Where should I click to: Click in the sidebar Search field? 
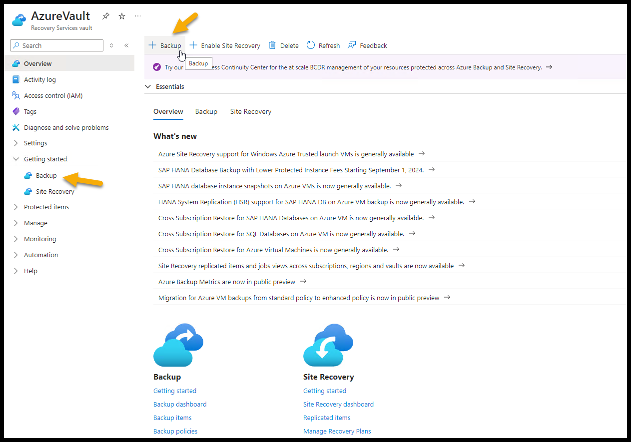pyautogui.click(x=56, y=45)
